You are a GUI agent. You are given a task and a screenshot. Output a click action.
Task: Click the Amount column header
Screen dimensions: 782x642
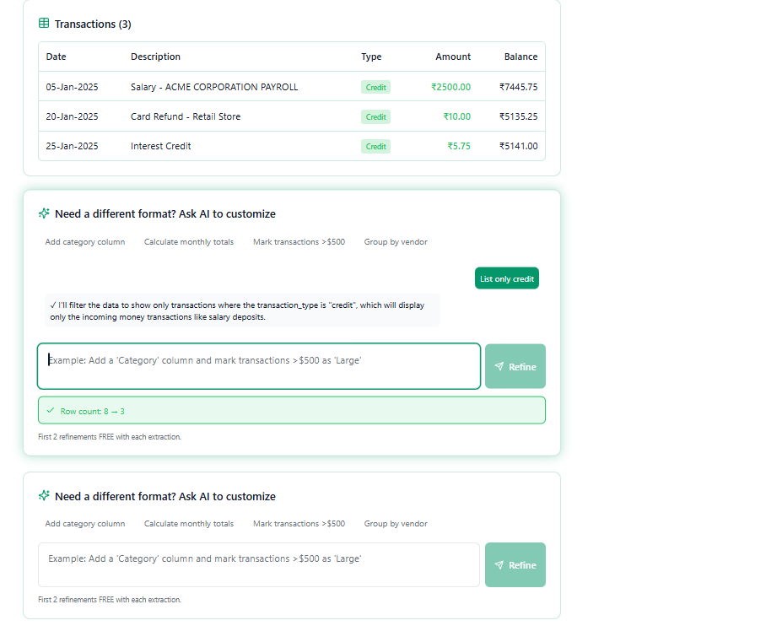[453, 57]
